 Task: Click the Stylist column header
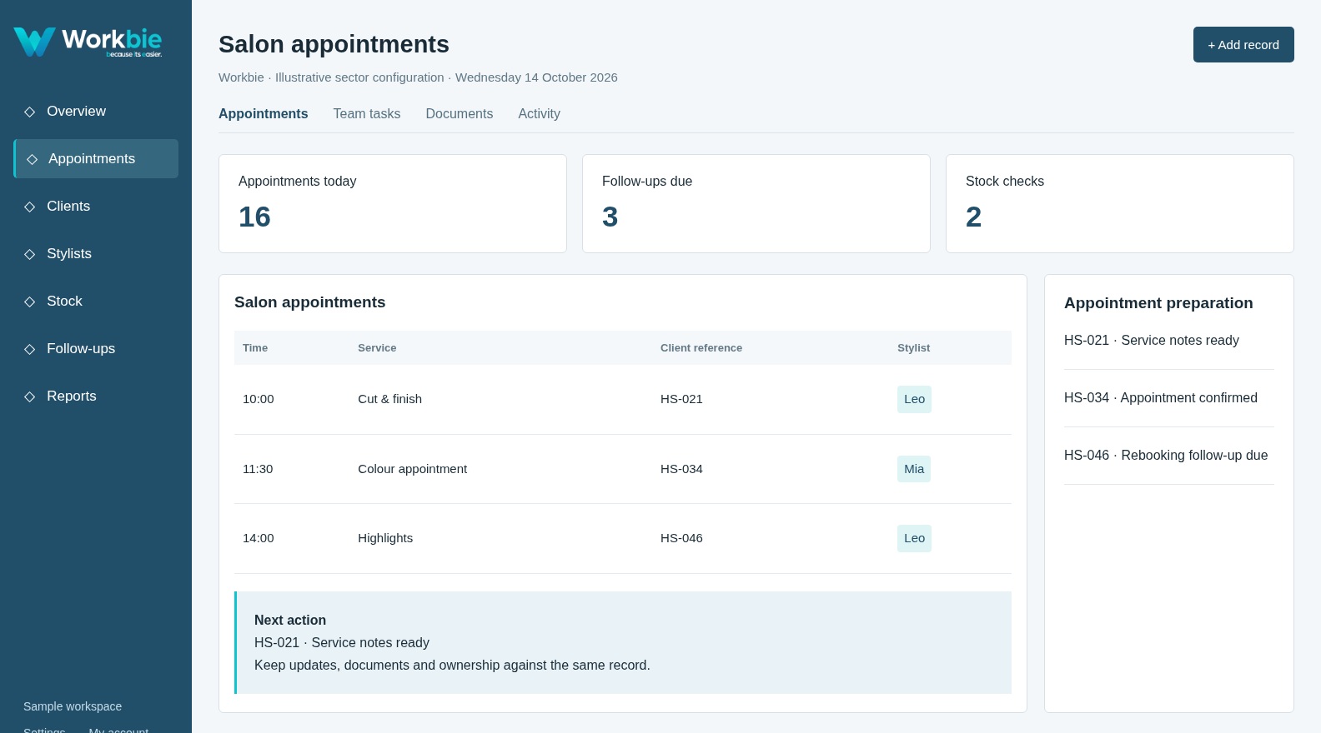(914, 348)
